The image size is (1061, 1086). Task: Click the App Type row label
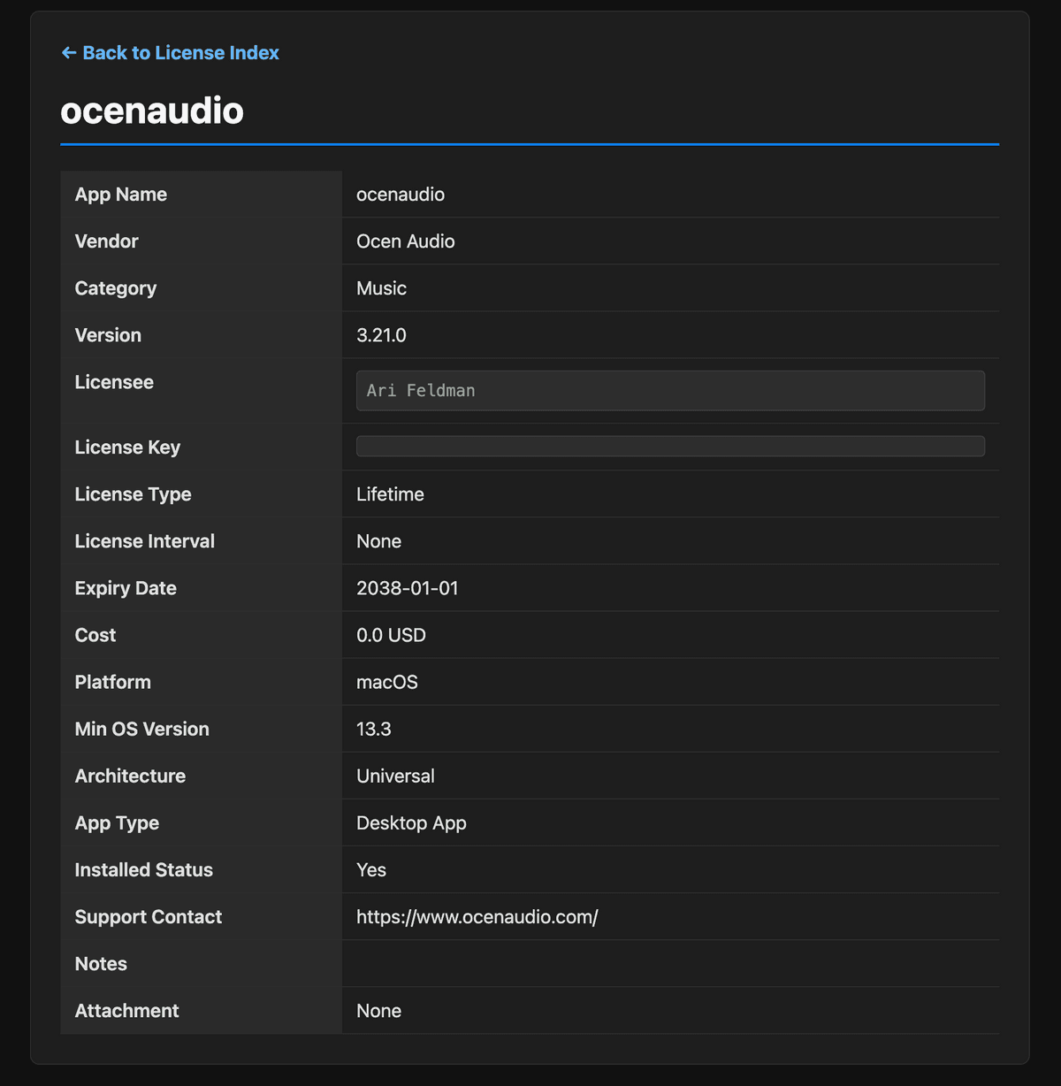117,822
